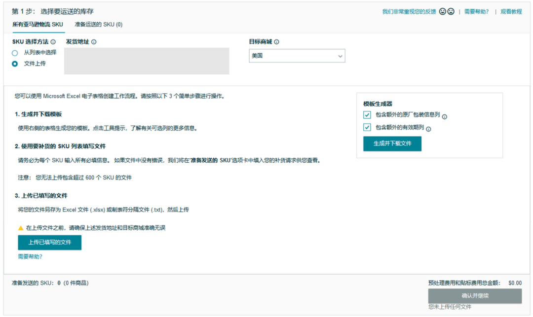Click the SKU 选择方法 info icon

point(53,42)
